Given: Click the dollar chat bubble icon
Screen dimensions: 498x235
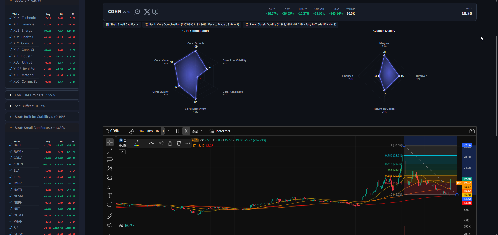Looking at the screenshot, I should coord(155,12).
